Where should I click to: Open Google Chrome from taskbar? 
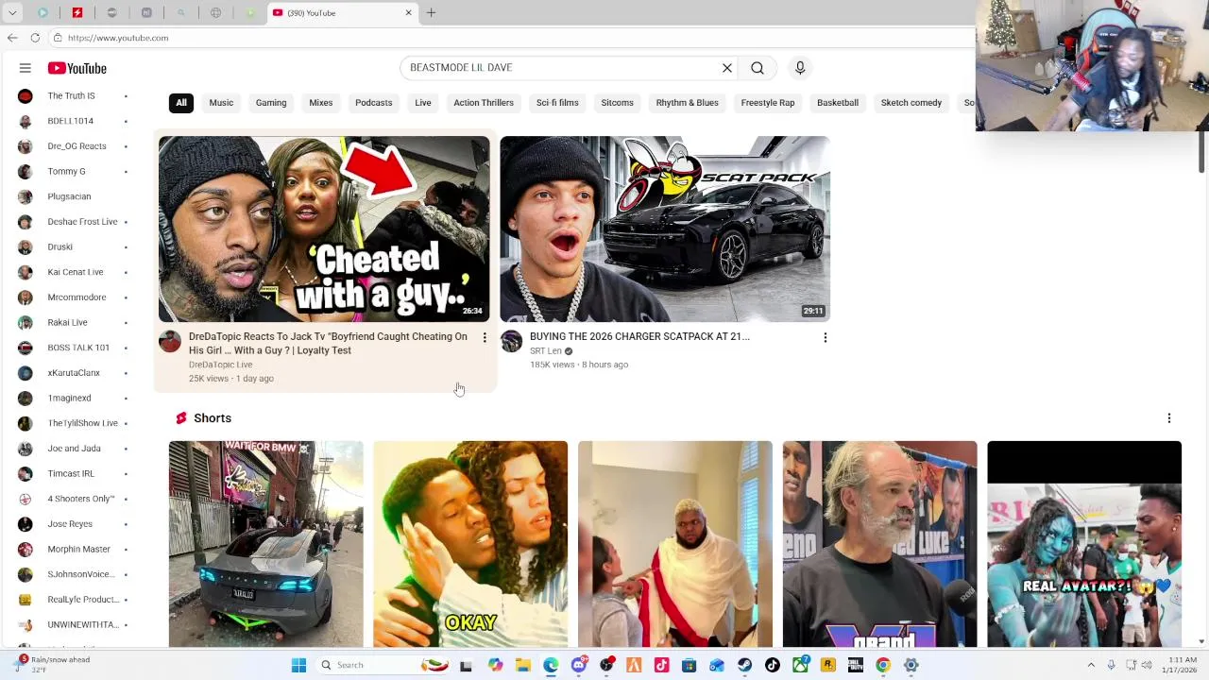point(883,665)
